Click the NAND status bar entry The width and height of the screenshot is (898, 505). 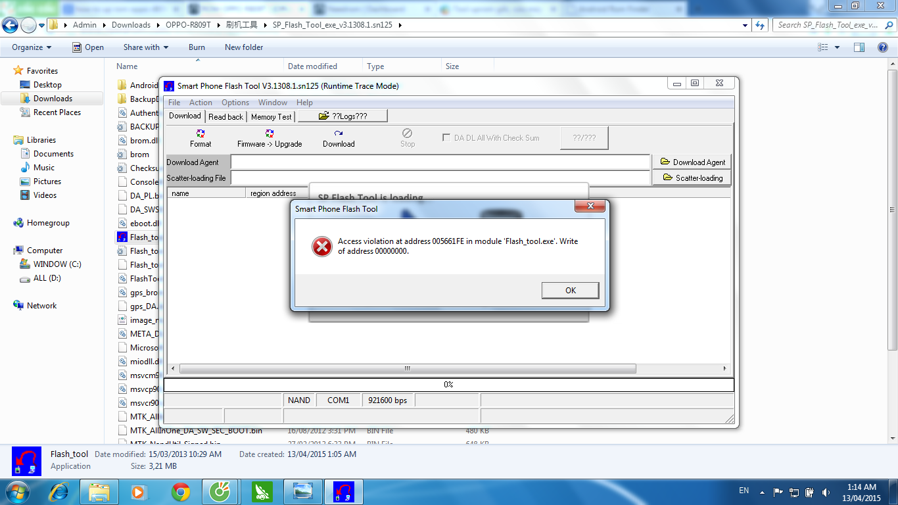click(299, 400)
